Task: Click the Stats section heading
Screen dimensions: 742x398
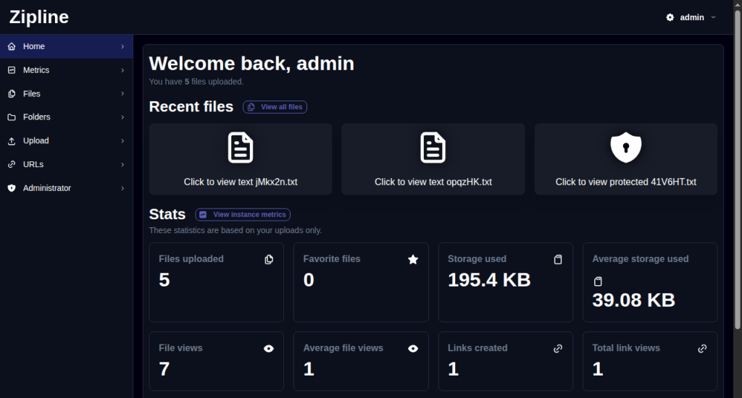Action: [x=167, y=214]
